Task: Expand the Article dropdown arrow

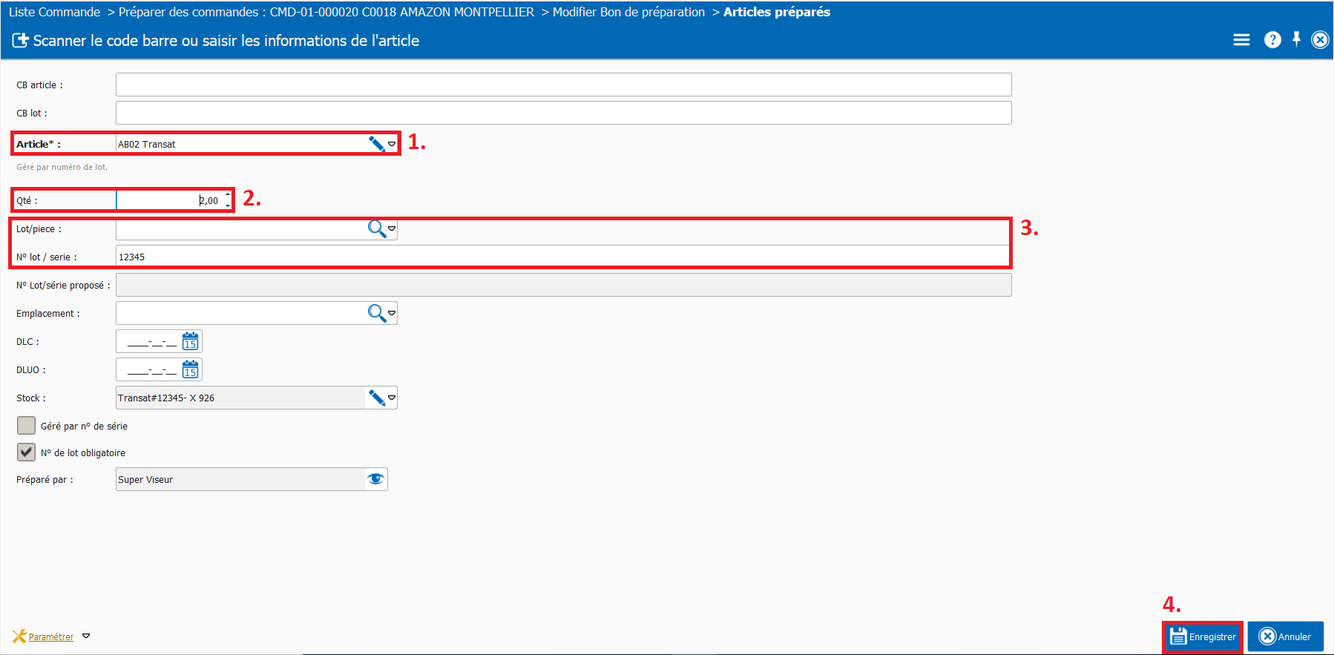Action: (x=392, y=144)
